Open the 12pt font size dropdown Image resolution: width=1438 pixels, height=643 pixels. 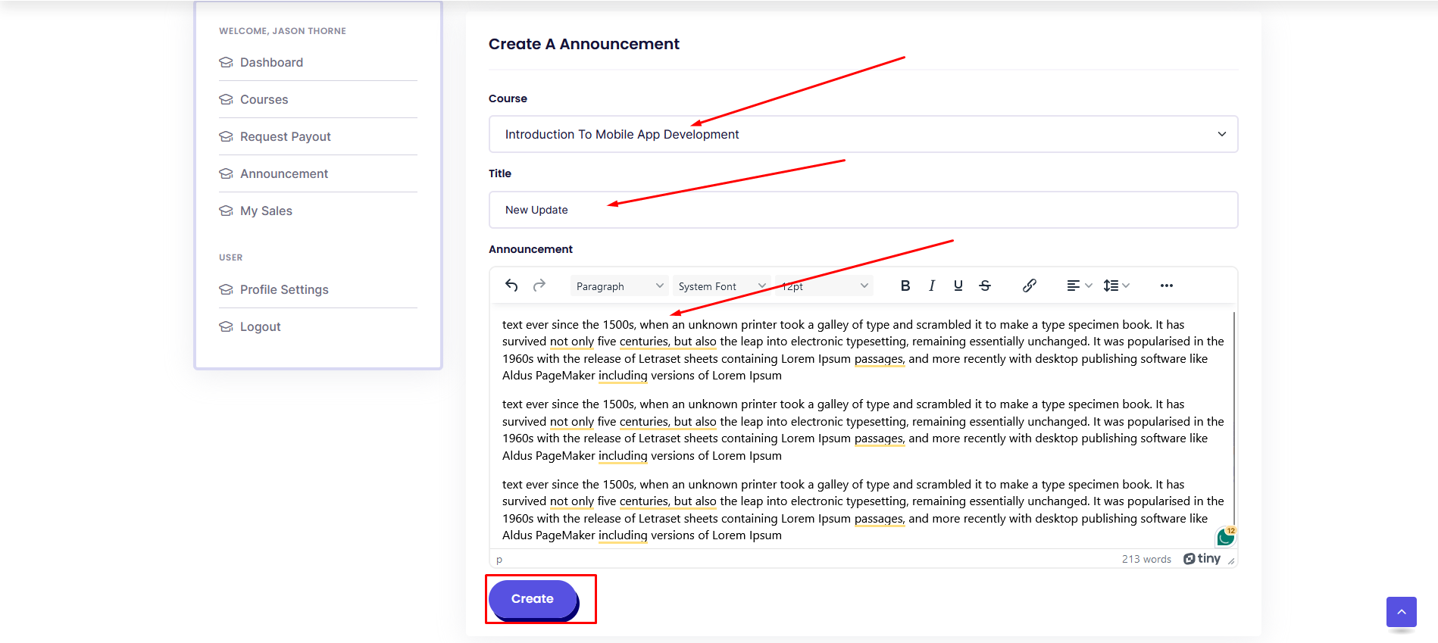click(824, 286)
